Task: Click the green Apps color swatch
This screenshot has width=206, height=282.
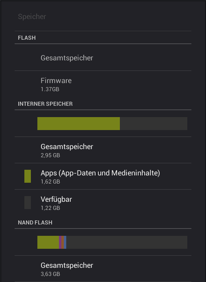Action: 28,176
